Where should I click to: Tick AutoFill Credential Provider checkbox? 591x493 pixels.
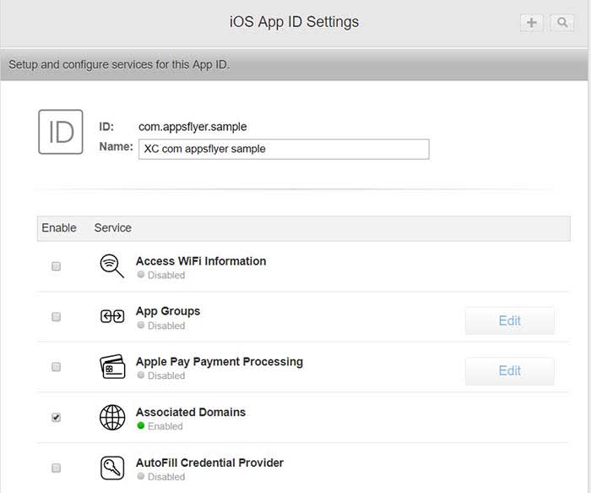click(57, 468)
